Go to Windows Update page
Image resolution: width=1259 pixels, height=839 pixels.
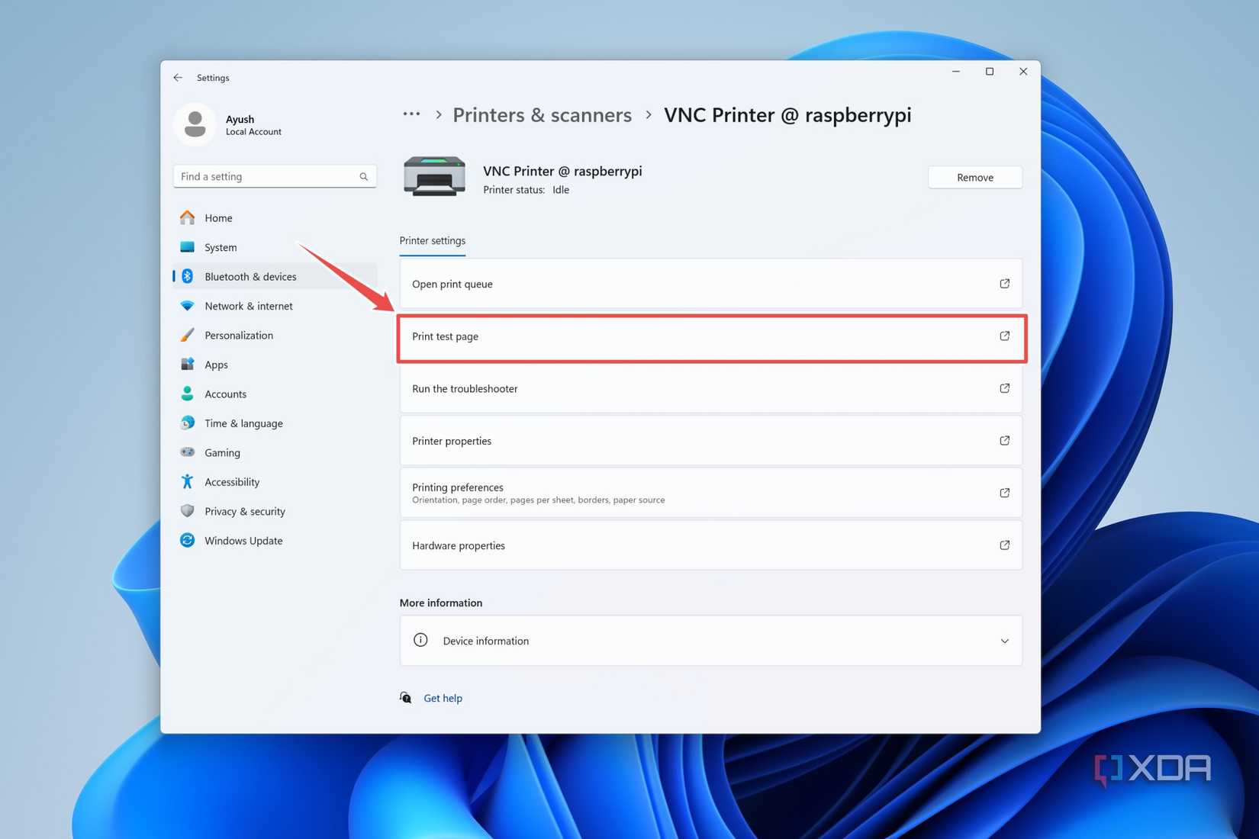275,541
